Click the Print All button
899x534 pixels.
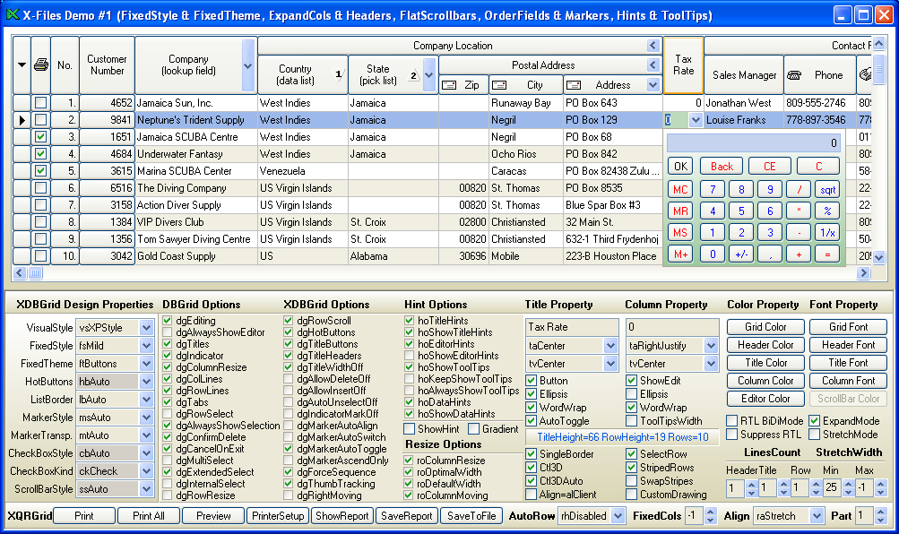click(148, 516)
